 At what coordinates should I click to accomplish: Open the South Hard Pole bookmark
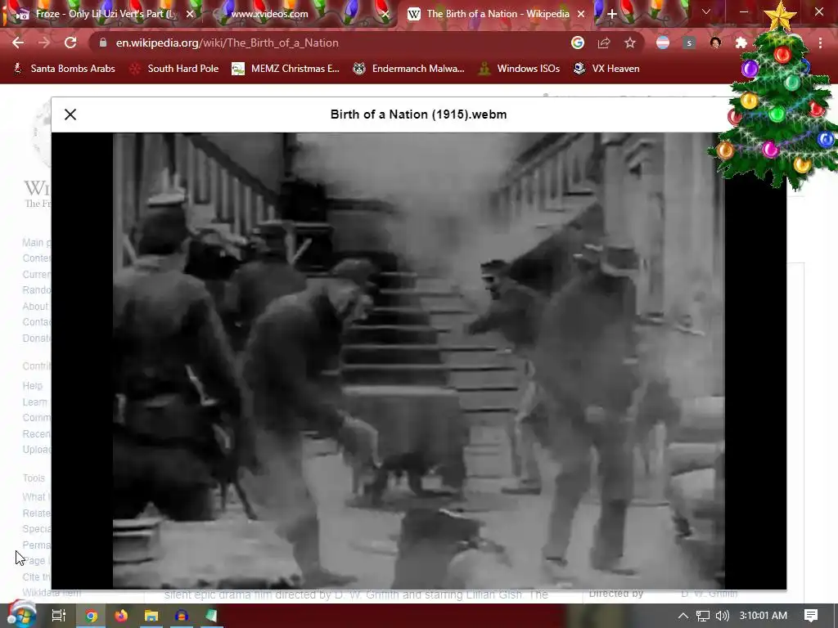tap(174, 69)
